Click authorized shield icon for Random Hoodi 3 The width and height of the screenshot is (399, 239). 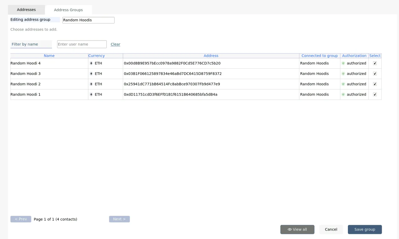tap(343, 74)
